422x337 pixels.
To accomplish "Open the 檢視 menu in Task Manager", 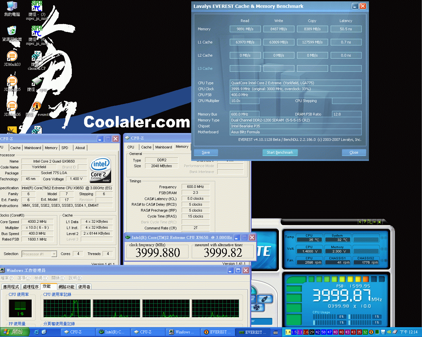I will (x=41, y=278).
